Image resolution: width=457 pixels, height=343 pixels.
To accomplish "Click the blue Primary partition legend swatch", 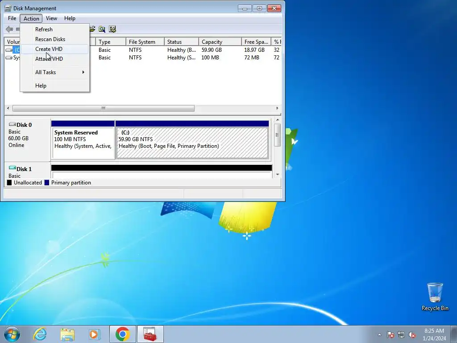I will coord(46,183).
